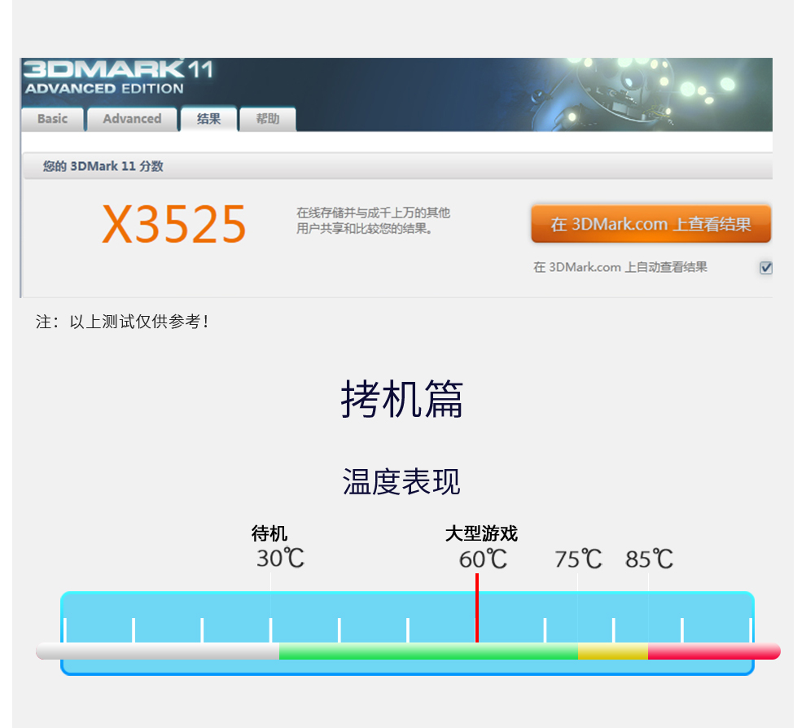
Task: Click the gray zone of temperature bar
Action: pyautogui.click(x=158, y=651)
